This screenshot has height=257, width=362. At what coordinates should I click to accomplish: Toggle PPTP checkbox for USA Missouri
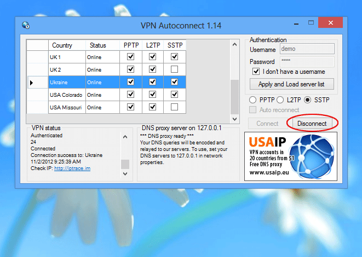pos(131,107)
